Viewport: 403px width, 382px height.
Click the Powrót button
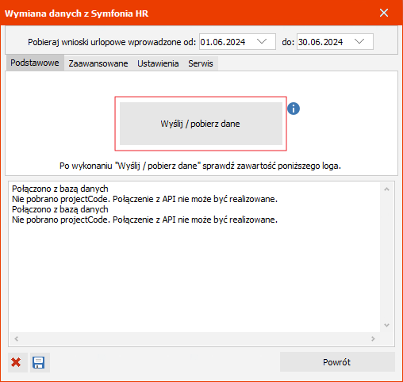pyautogui.click(x=337, y=362)
